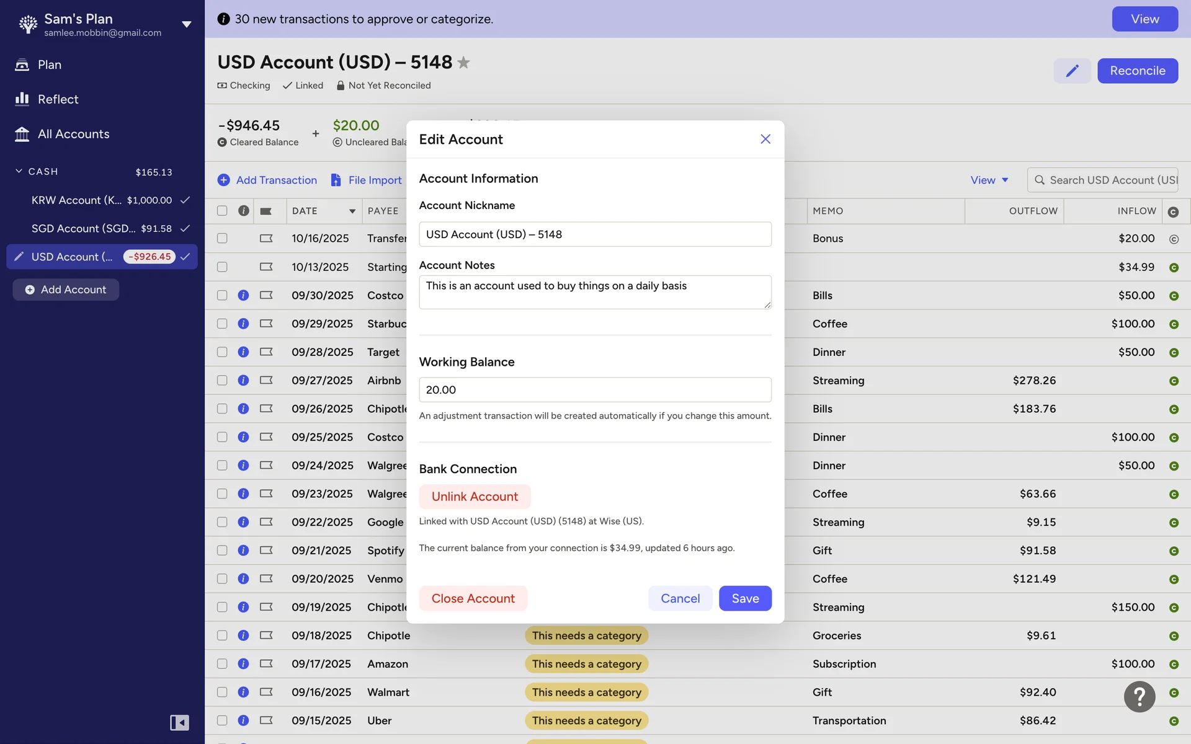The image size is (1191, 744).
Task: Expand the View dropdown in toolbar
Action: coord(989,180)
